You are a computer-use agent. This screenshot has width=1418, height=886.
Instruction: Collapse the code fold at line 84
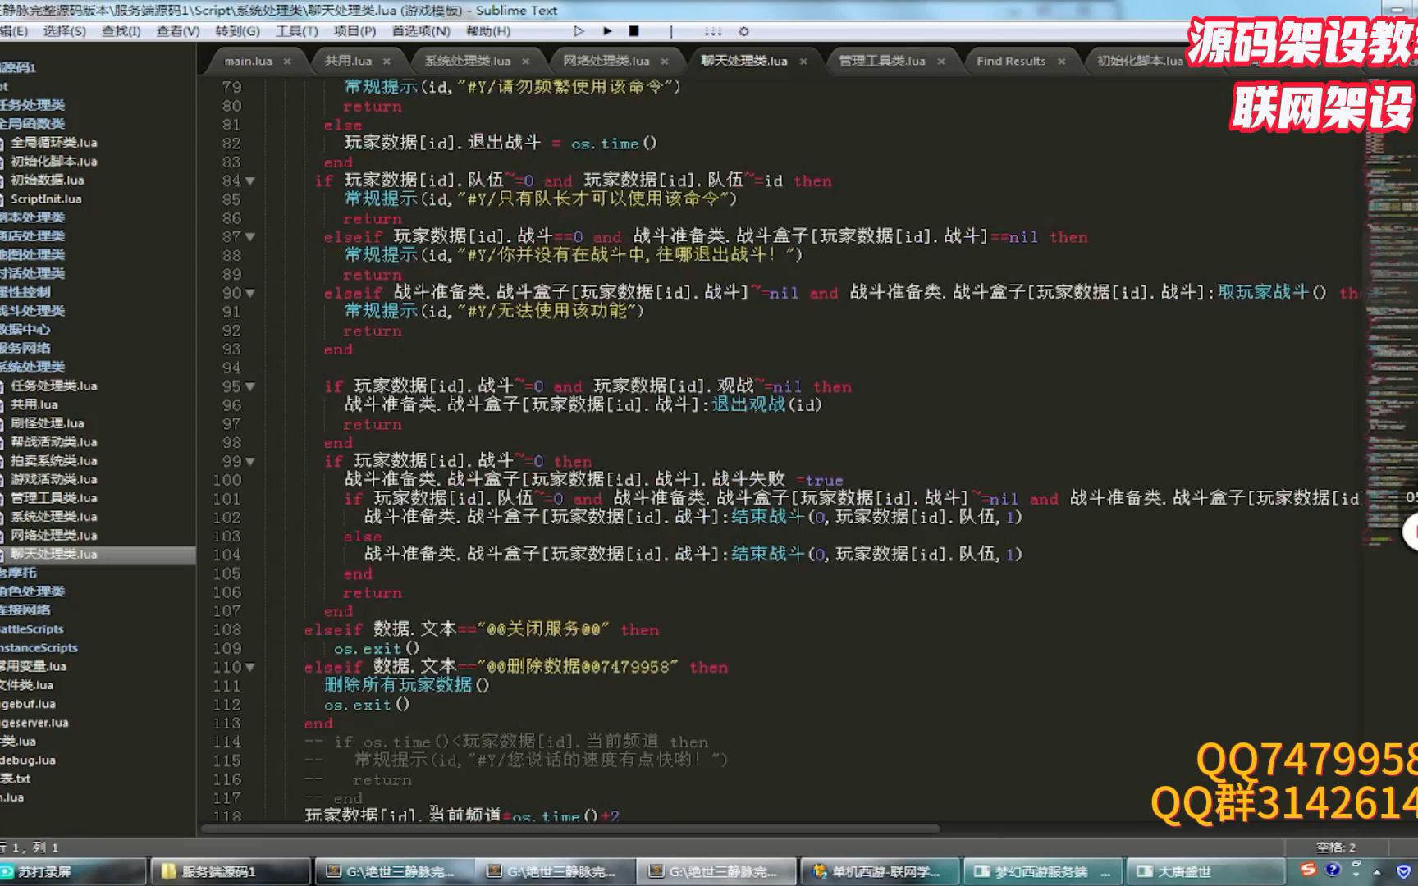(x=250, y=180)
